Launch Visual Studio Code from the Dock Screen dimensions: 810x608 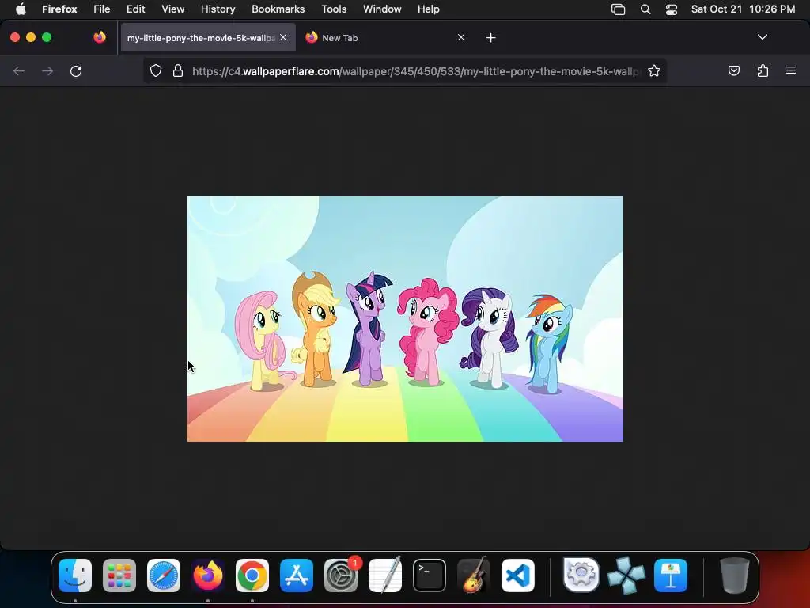(x=518, y=576)
